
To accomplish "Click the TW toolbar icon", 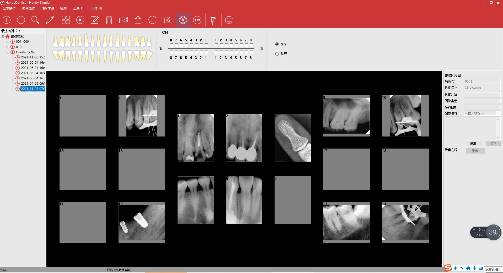I will tap(197, 20).
